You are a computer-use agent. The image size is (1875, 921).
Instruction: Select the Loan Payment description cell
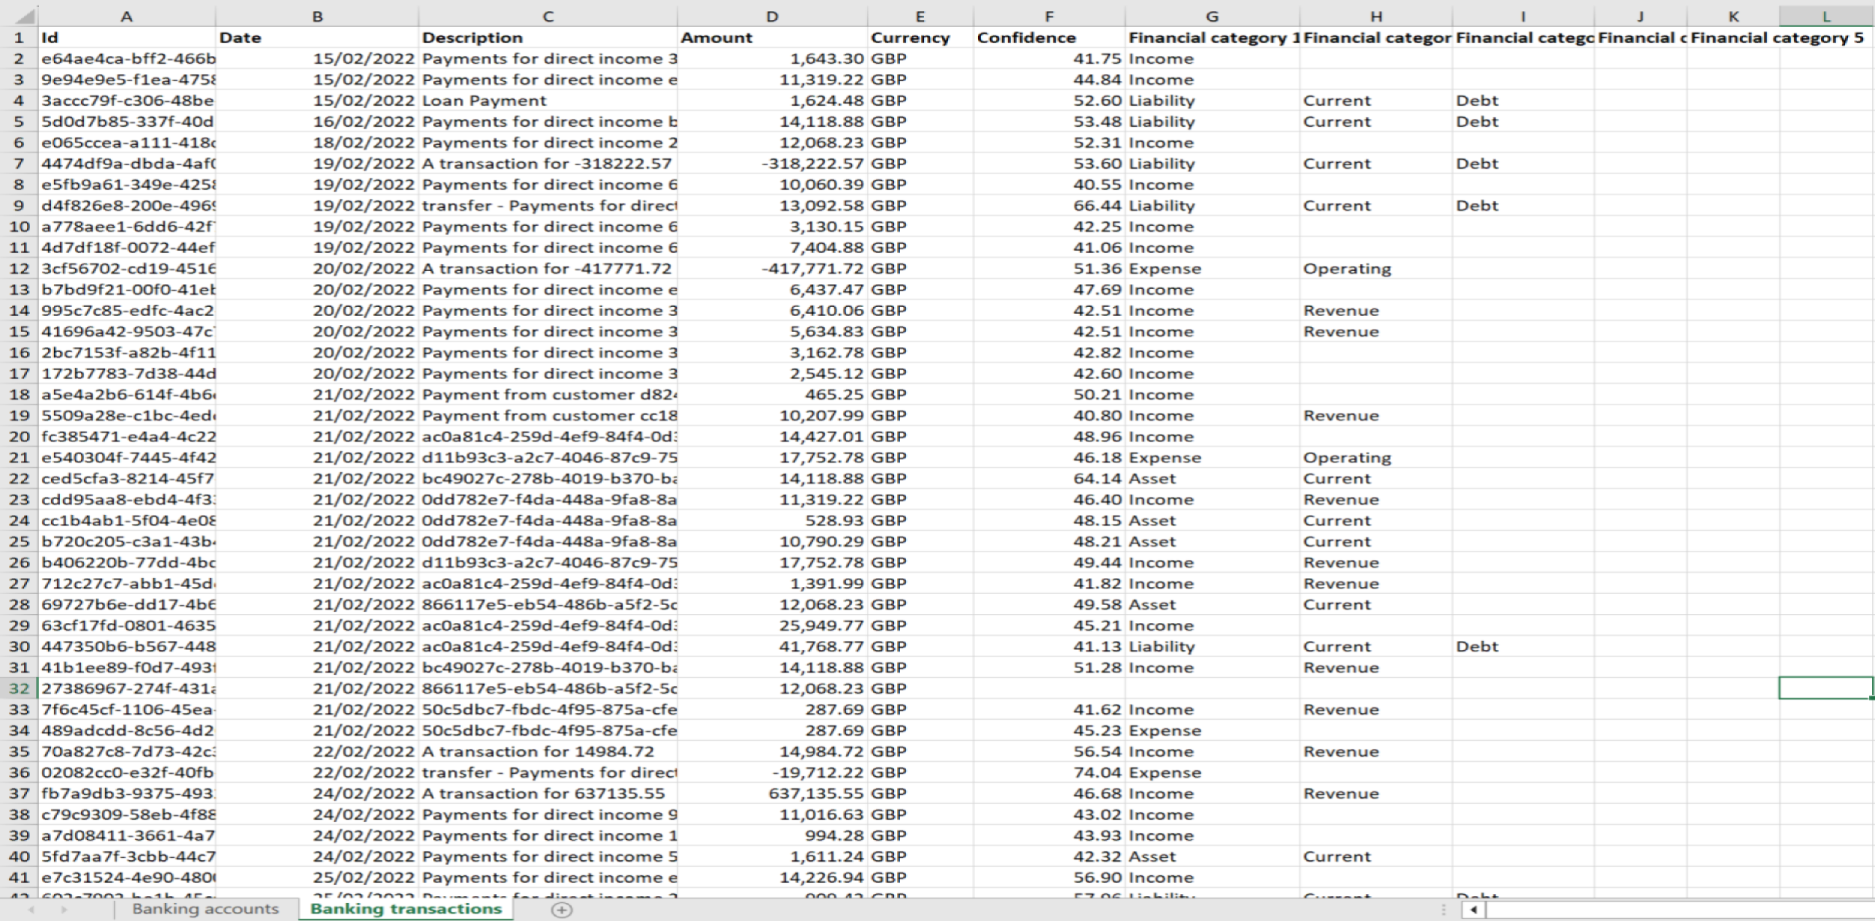pyautogui.click(x=548, y=101)
